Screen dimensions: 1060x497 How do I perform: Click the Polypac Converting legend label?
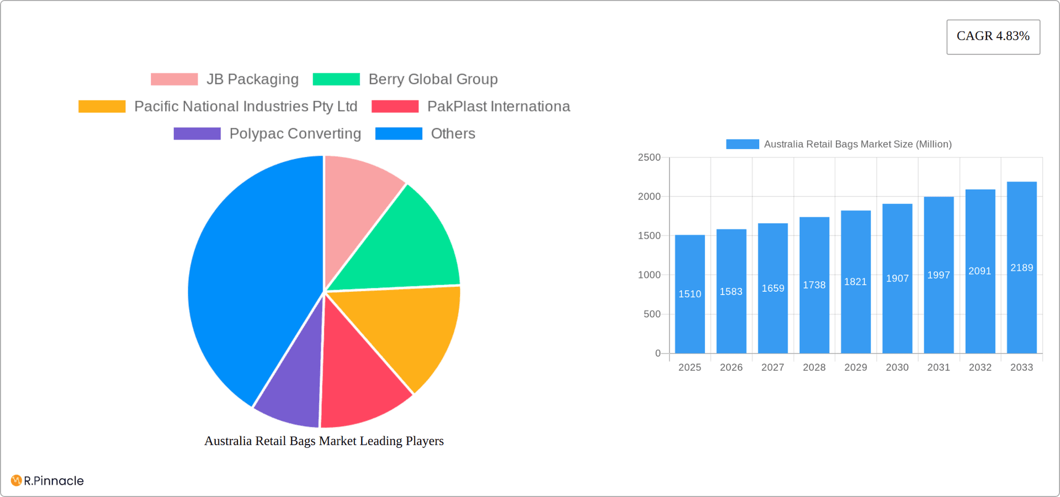294,133
